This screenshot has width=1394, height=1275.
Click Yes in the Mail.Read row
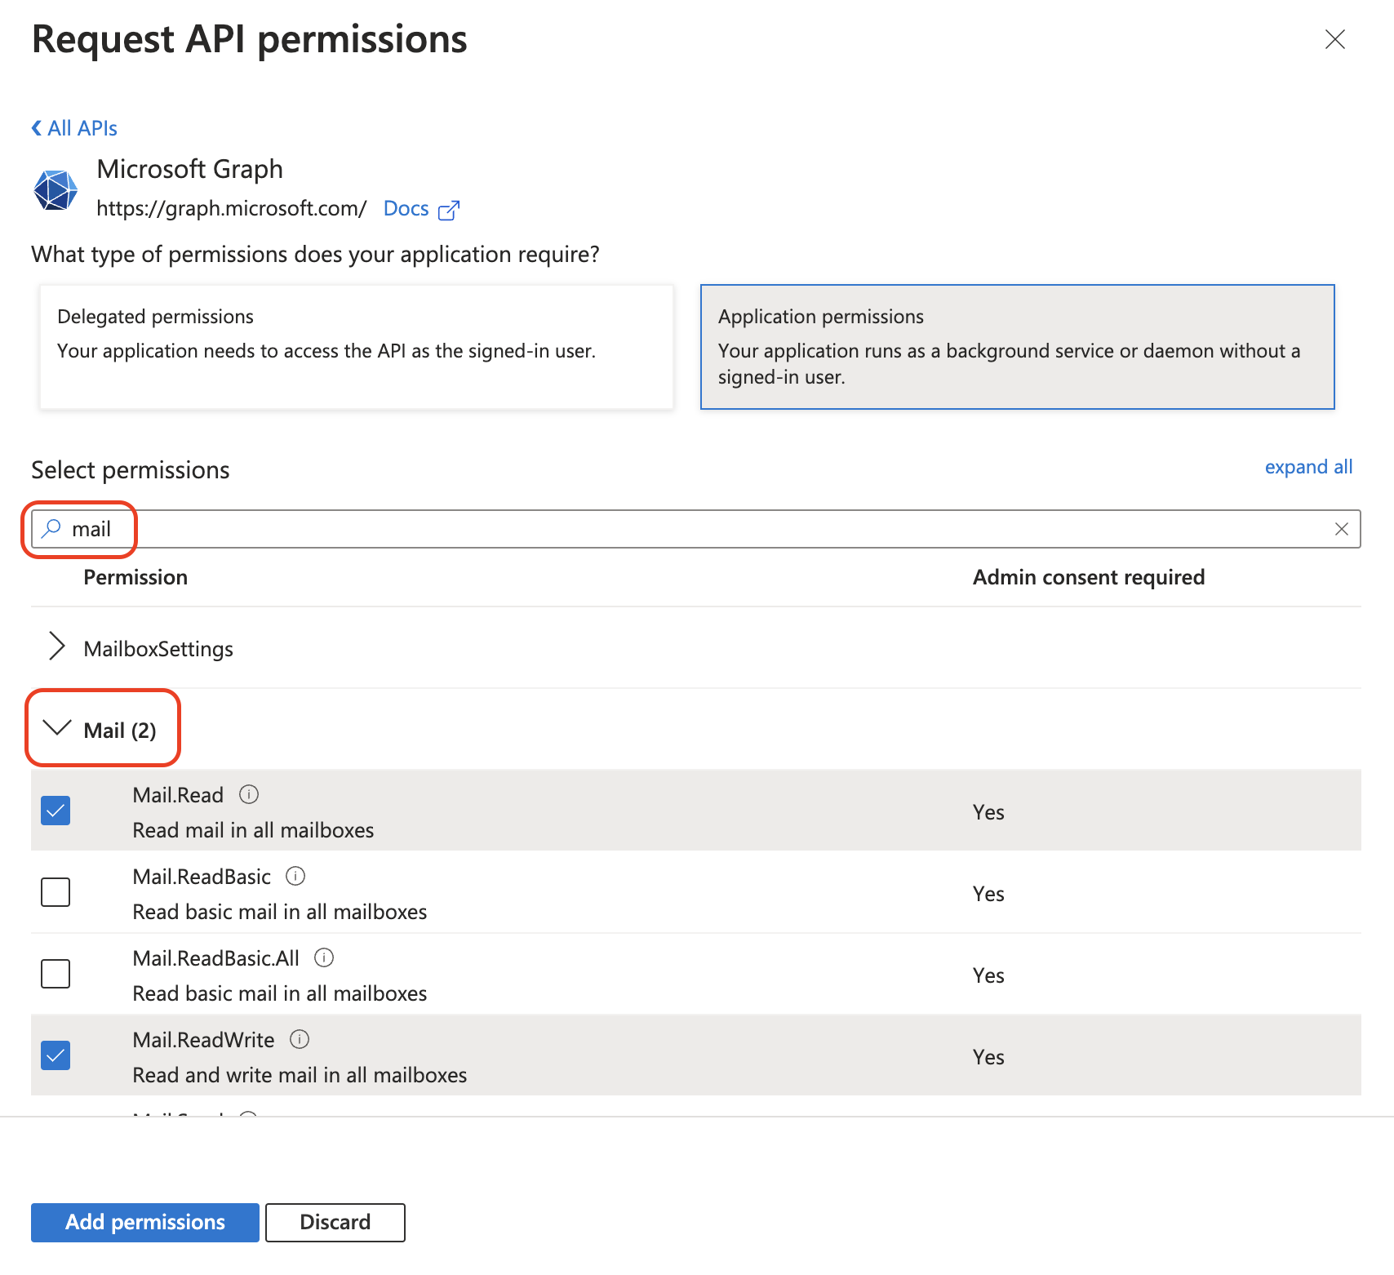pos(988,812)
